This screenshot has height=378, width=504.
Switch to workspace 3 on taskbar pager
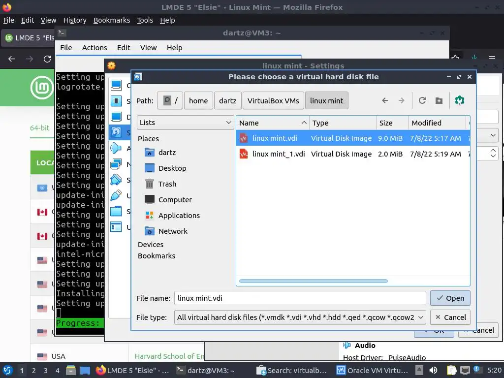pyautogui.click(x=45, y=371)
